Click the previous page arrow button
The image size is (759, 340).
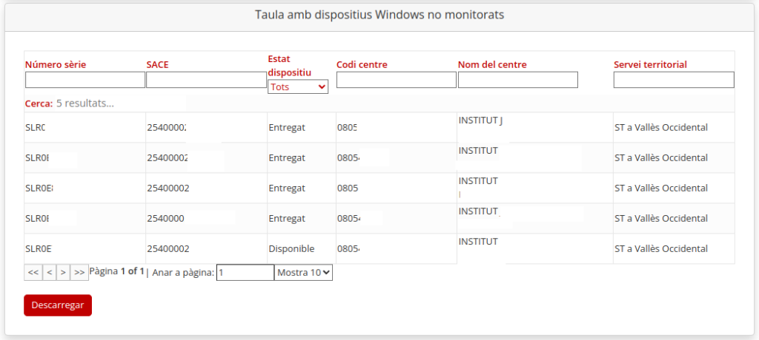50,273
